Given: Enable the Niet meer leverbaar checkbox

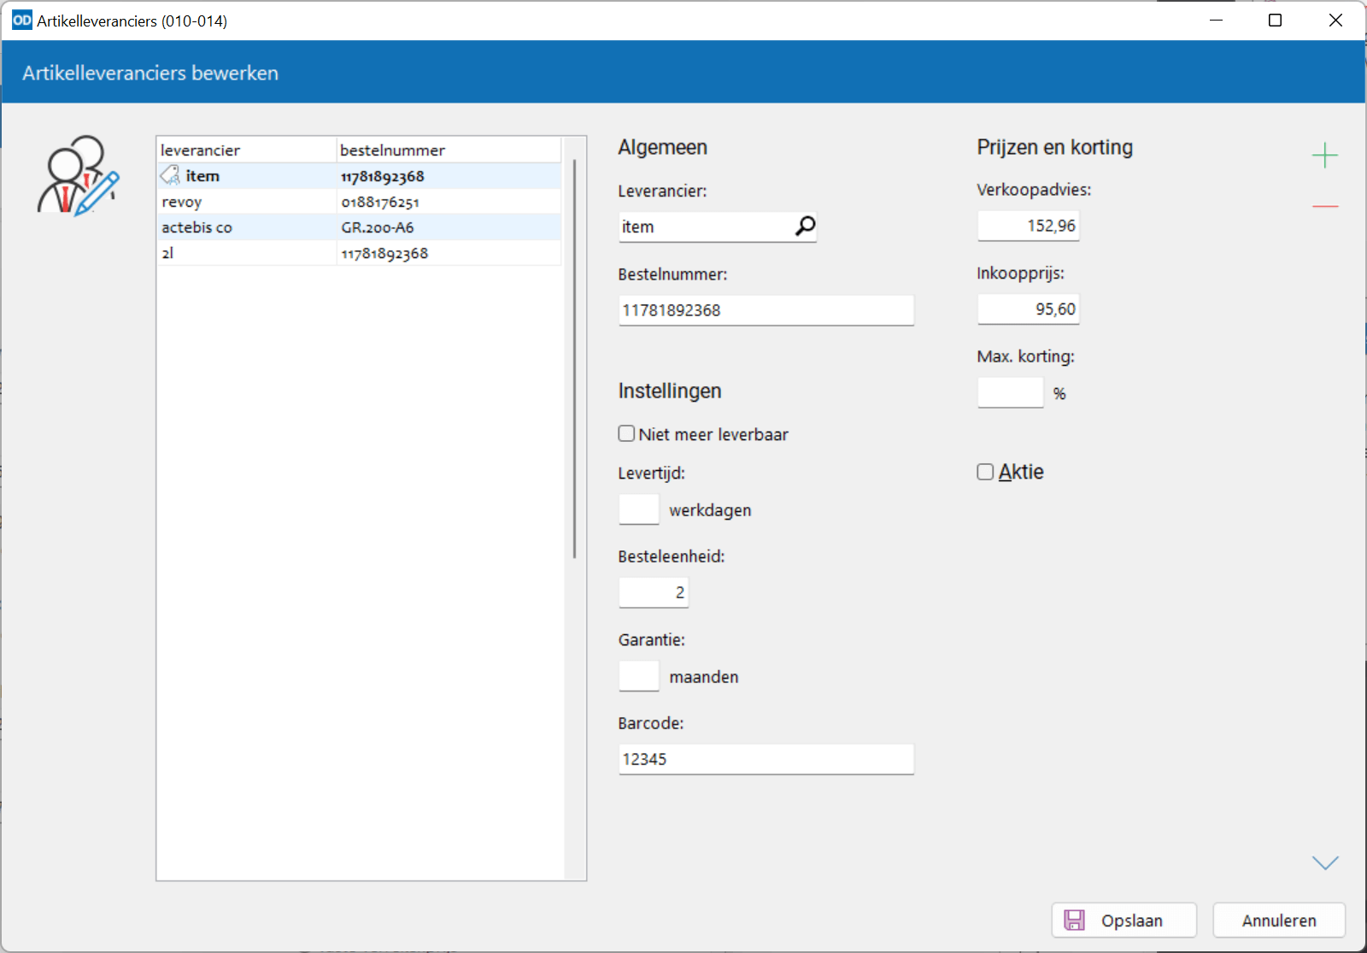Looking at the screenshot, I should coord(627,434).
